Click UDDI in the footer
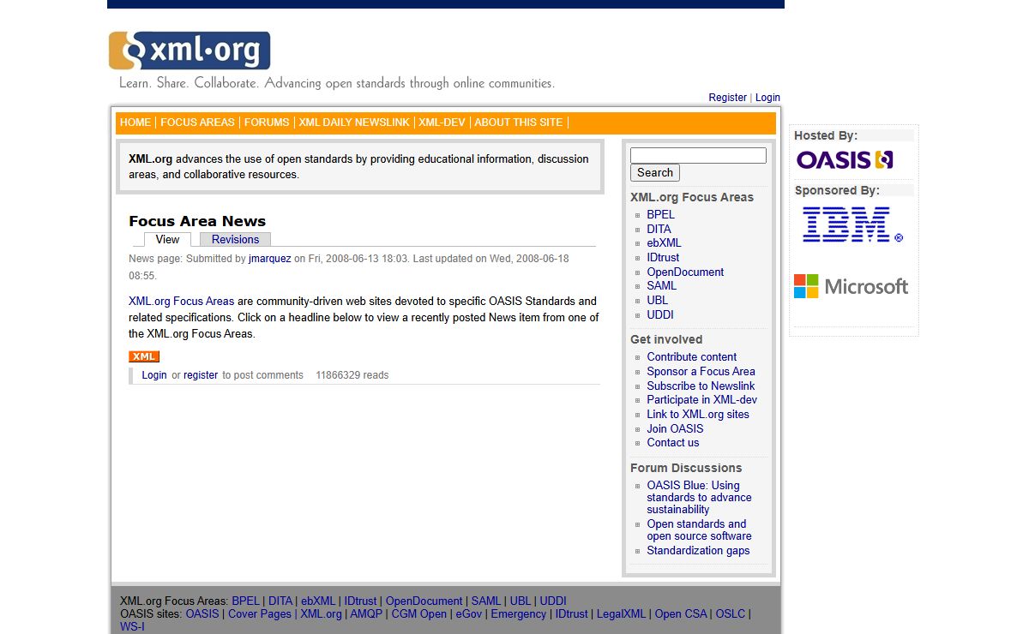 click(x=553, y=601)
